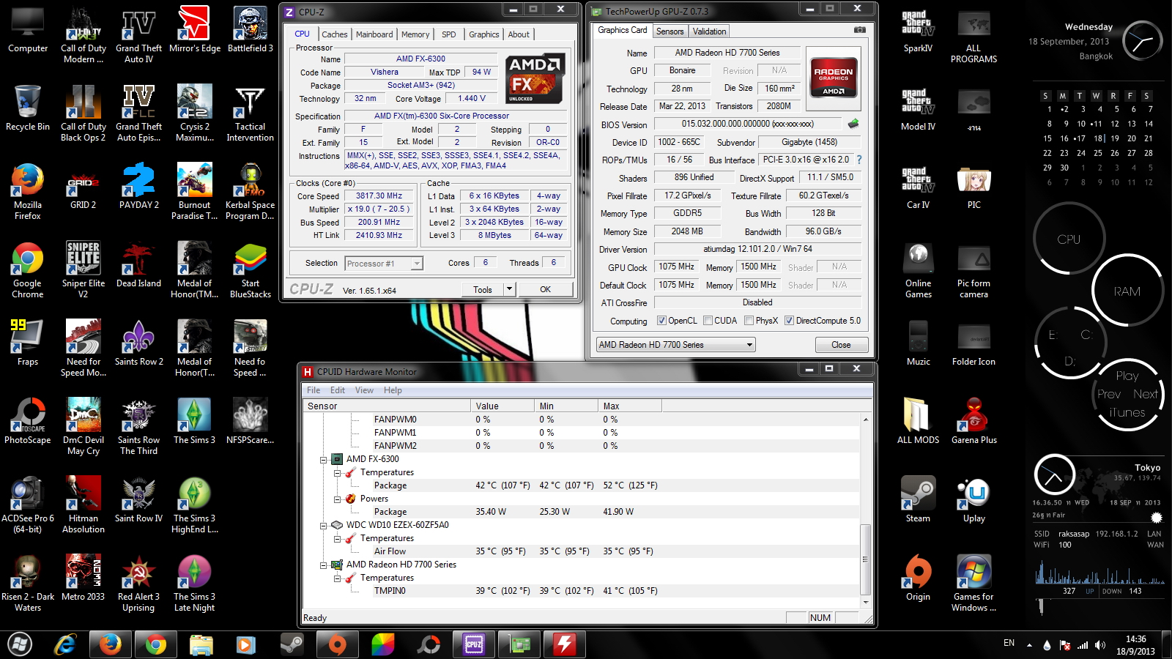Launch PAYDAY 2 desktop shortcut
This screenshot has width=1172, height=659.
point(139,187)
